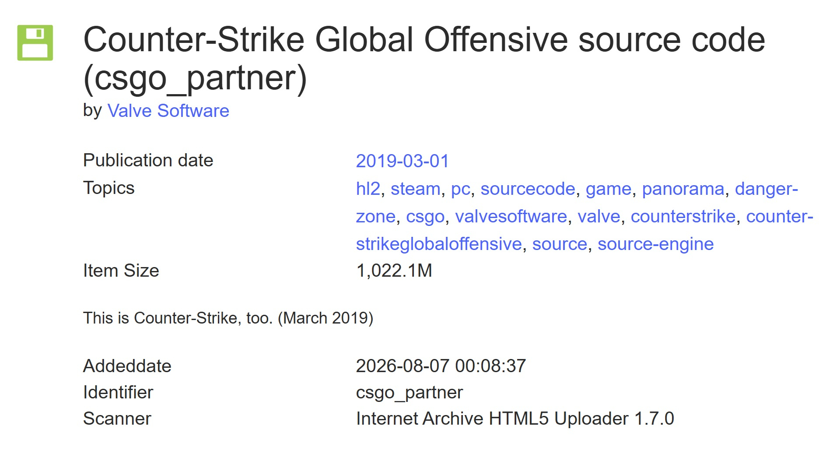Screen dimensions: 833x454
Task: Select the steam topic link
Action: coord(415,189)
